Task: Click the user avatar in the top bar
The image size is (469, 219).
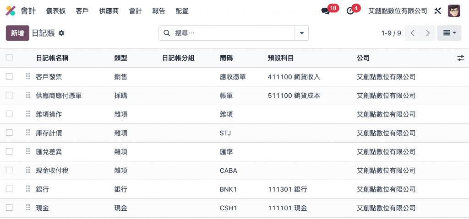Action: coord(454,11)
